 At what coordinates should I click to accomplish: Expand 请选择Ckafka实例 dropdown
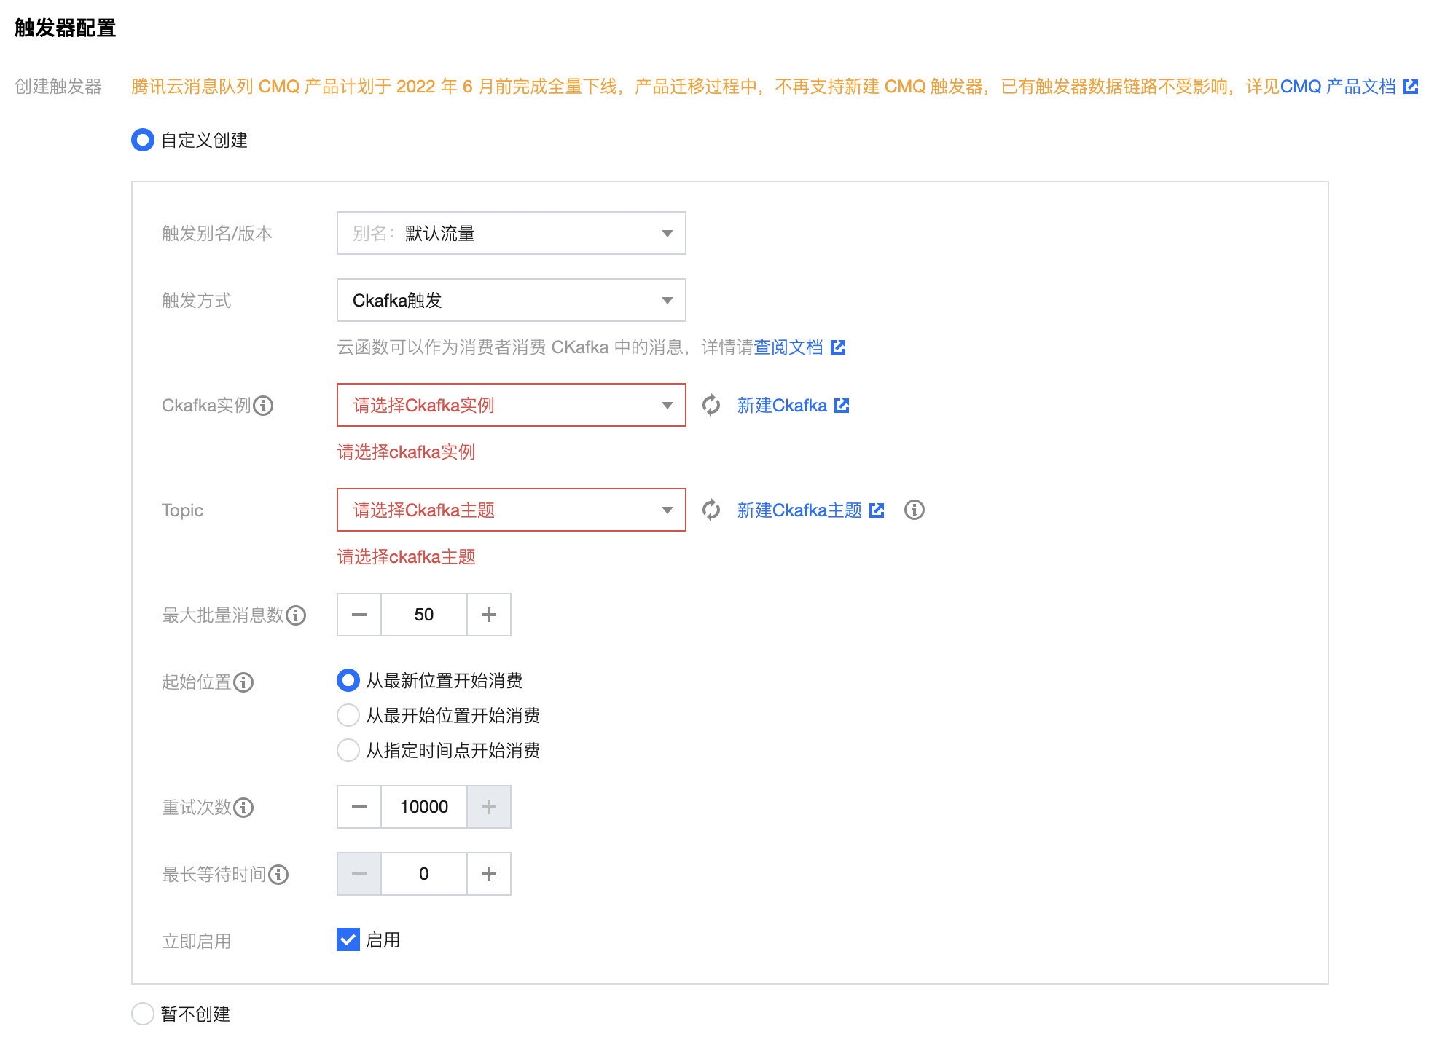point(511,405)
